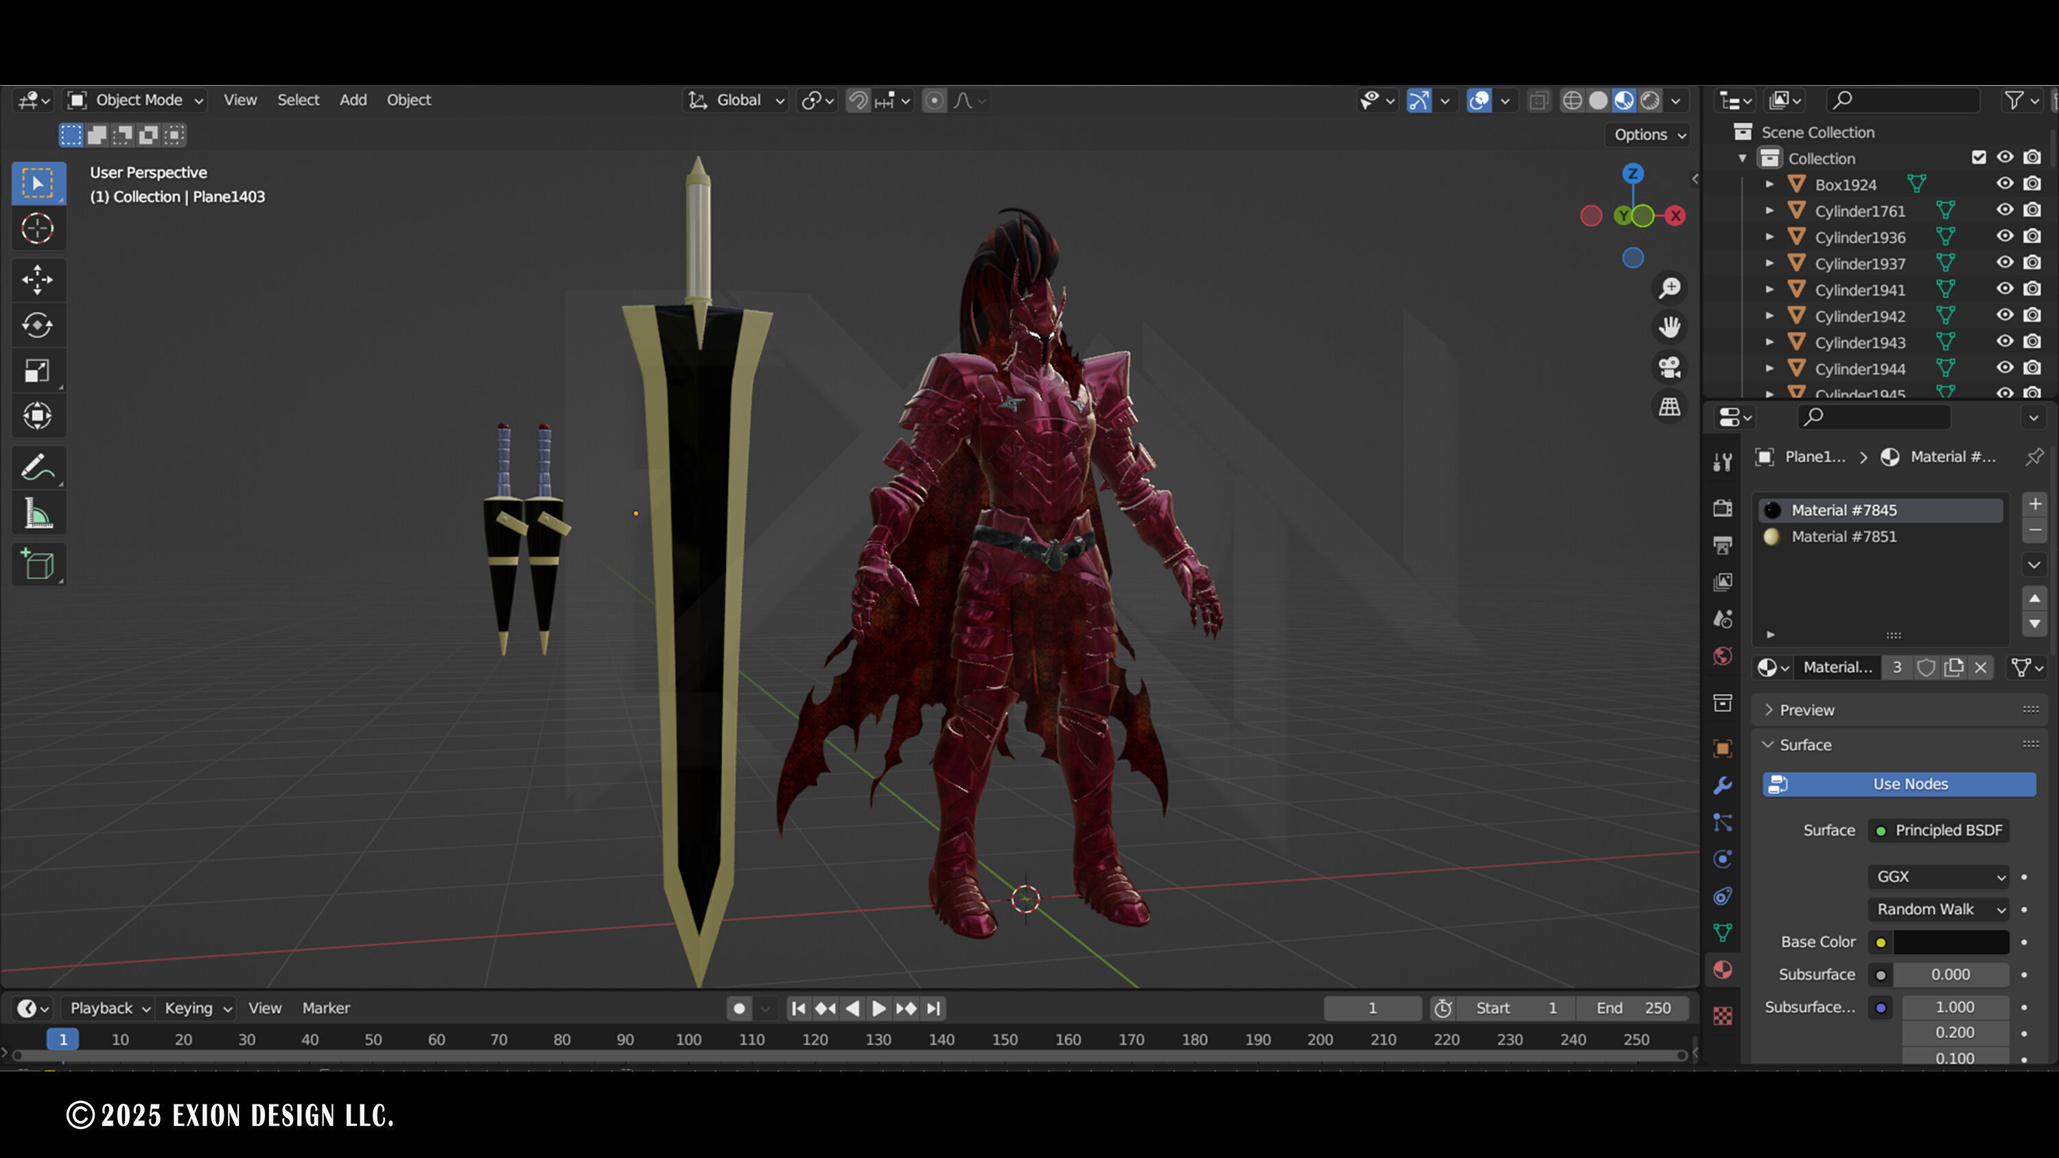This screenshot has height=1158, width=2059.
Task: Switch to rendered viewport shading
Action: tap(1650, 100)
